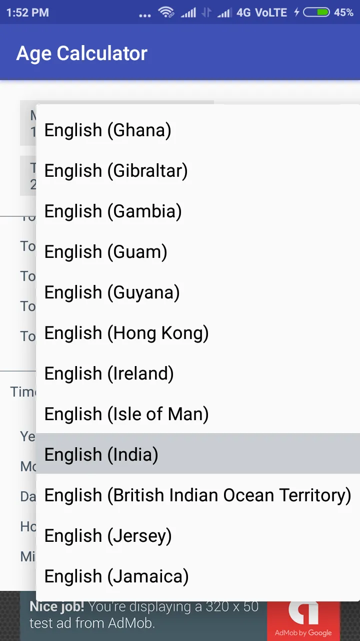This screenshot has height=641, width=360.
Task: Tap the Age Calculator title
Action: 82,53
